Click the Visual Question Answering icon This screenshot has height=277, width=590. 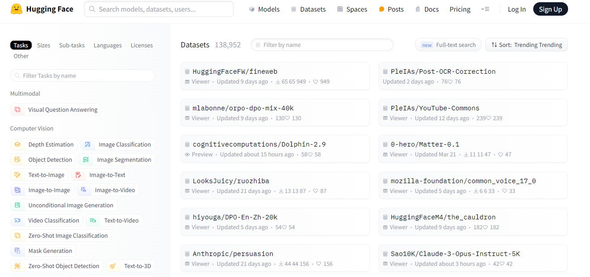[x=18, y=110]
